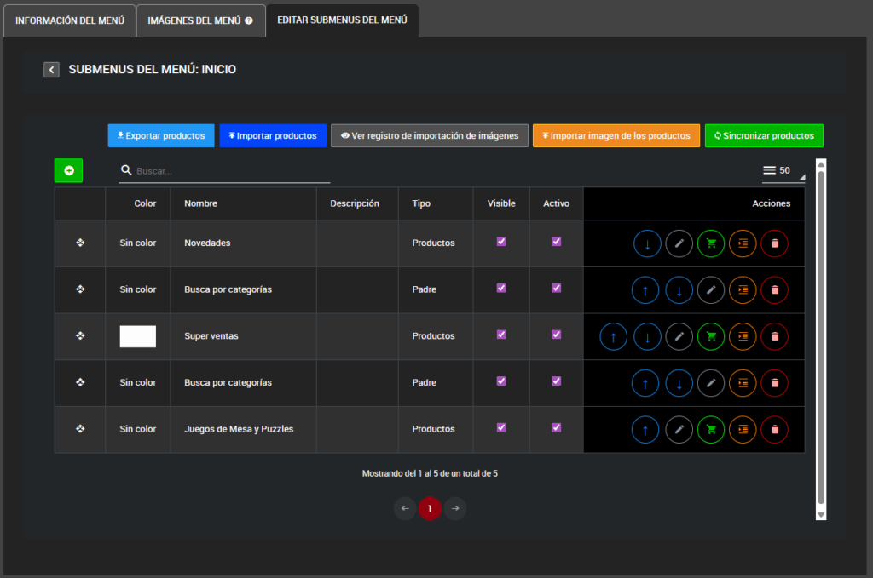This screenshot has height=578, width=873.
Task: Delete the Novedades submenu
Action: [x=774, y=243]
